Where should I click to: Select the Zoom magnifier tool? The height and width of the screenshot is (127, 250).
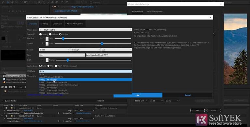click(x=17, y=2)
